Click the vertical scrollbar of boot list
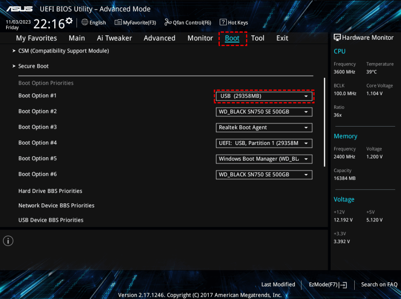The image size is (401, 299). pyautogui.click(x=324, y=122)
